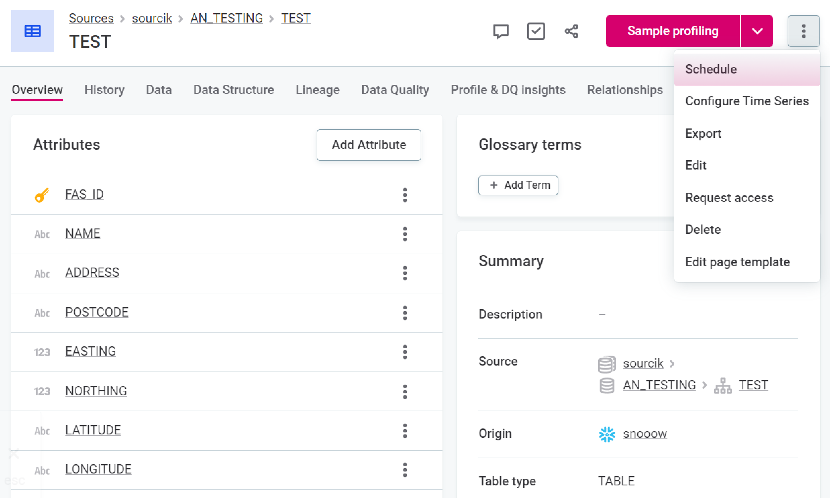
Task: Click the schema icon beside TEST
Action: point(723,385)
